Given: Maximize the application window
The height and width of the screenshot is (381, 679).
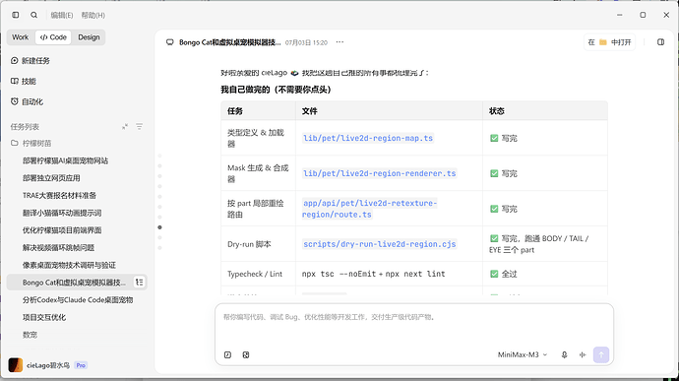Looking at the screenshot, I should click(x=643, y=15).
